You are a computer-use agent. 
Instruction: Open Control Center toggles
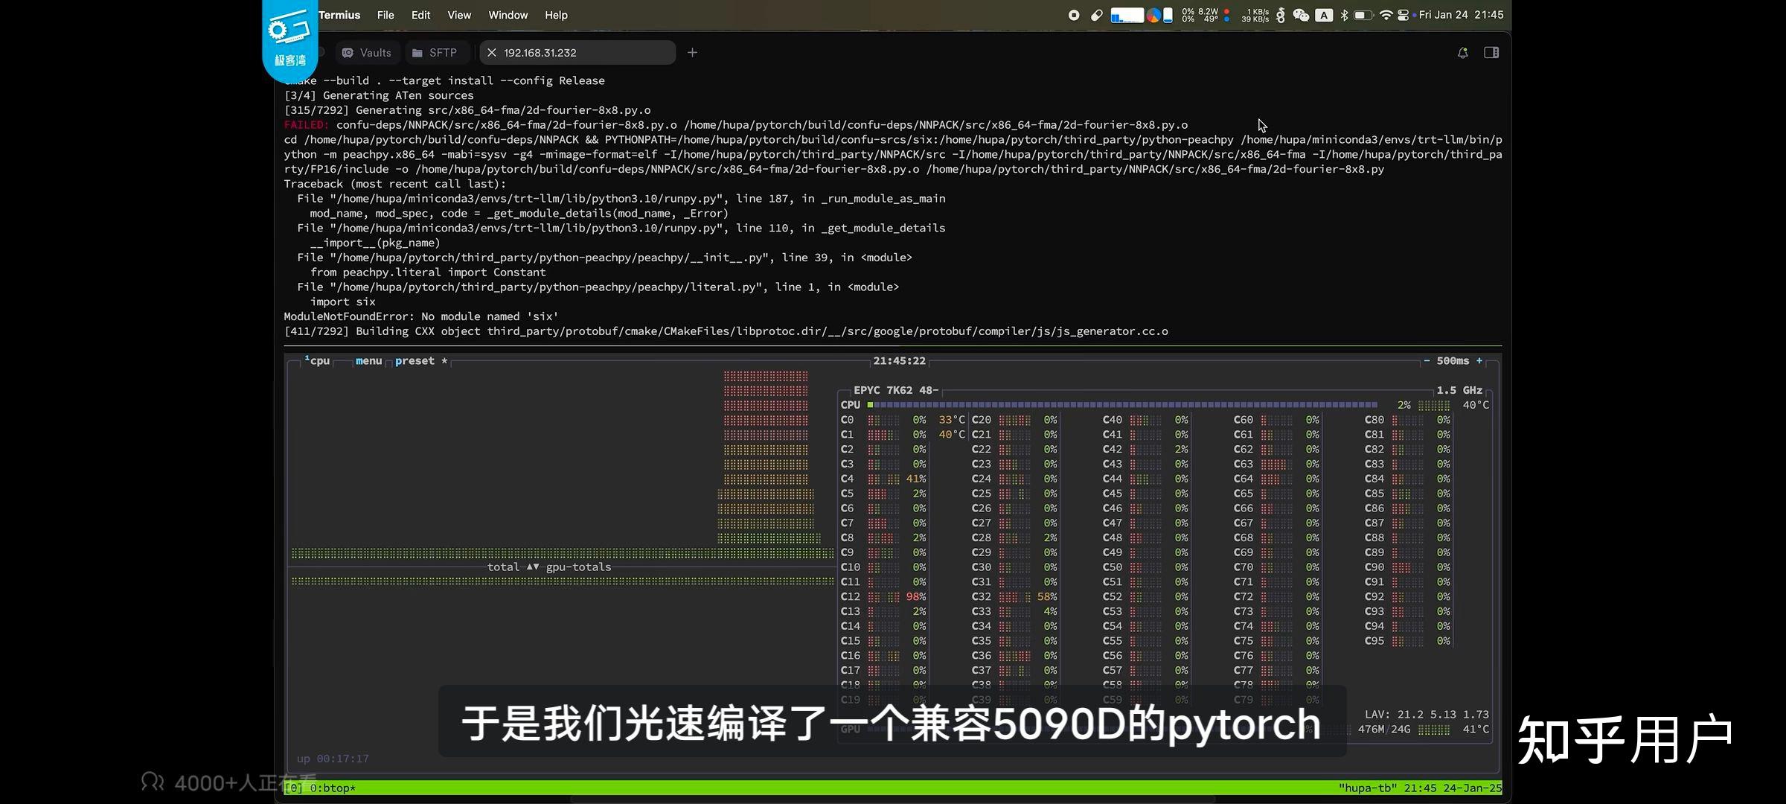pos(1403,14)
